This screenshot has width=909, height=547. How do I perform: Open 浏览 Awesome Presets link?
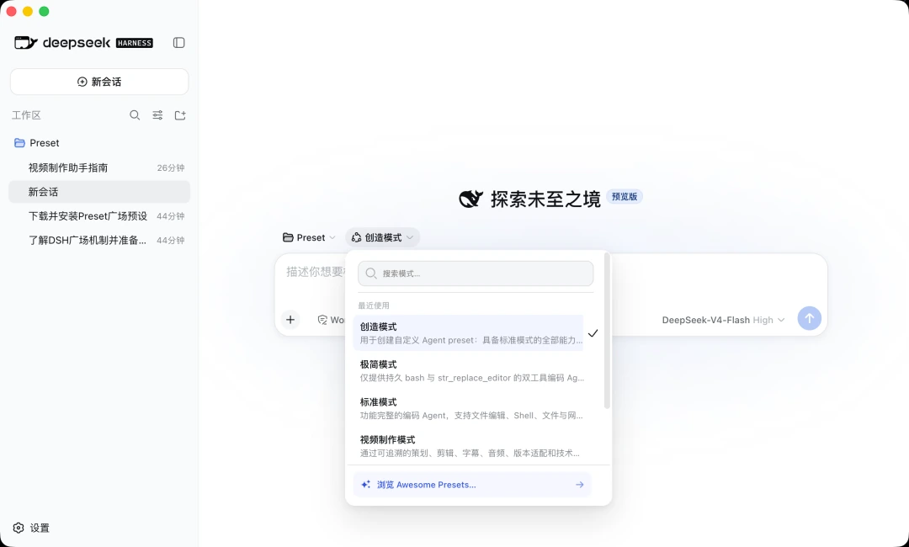click(x=472, y=485)
